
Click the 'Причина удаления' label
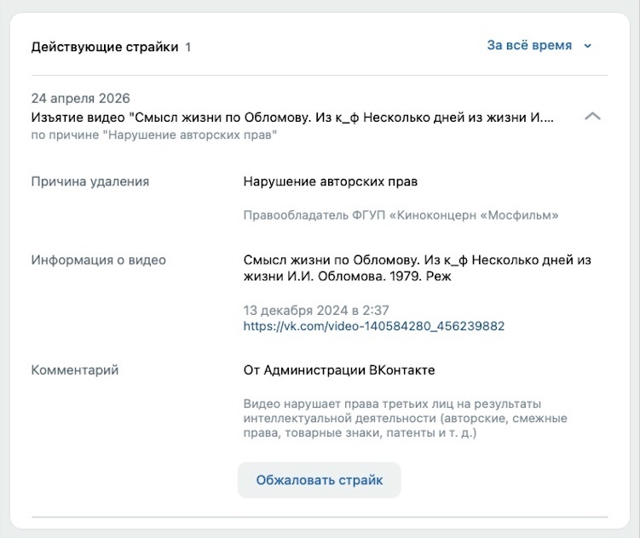(90, 181)
